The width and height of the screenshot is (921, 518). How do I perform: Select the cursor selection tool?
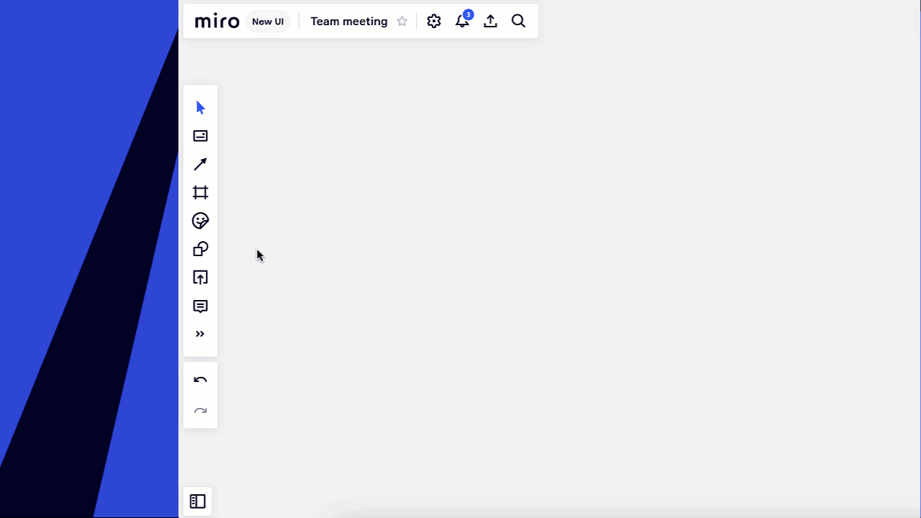200,107
